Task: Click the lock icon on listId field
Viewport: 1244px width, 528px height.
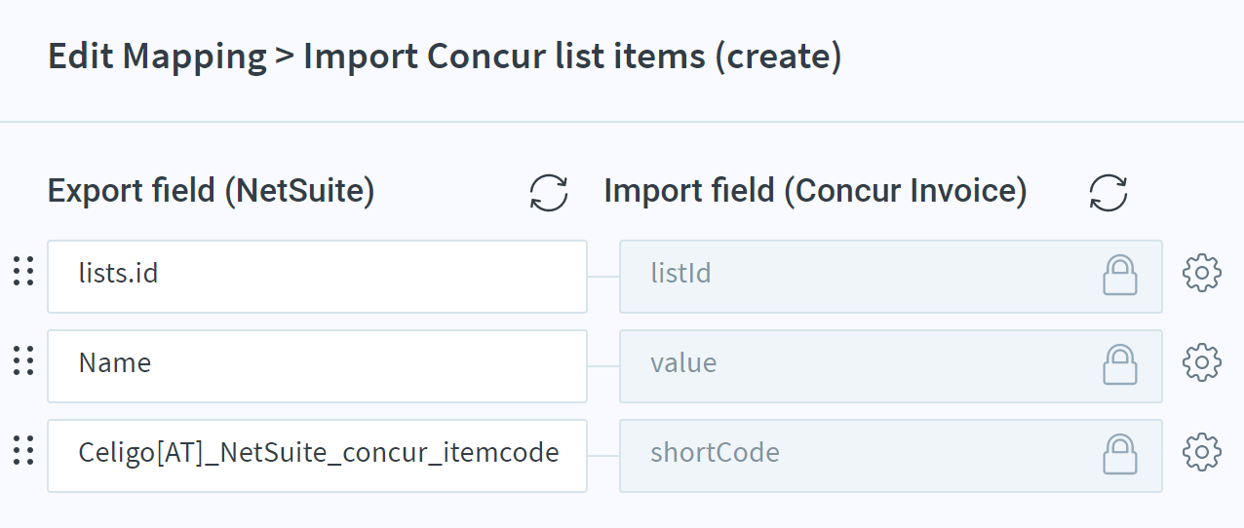Action: (x=1120, y=275)
